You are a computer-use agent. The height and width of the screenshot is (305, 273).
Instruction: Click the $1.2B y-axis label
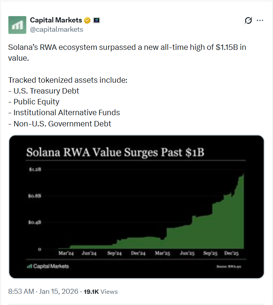[35, 170]
